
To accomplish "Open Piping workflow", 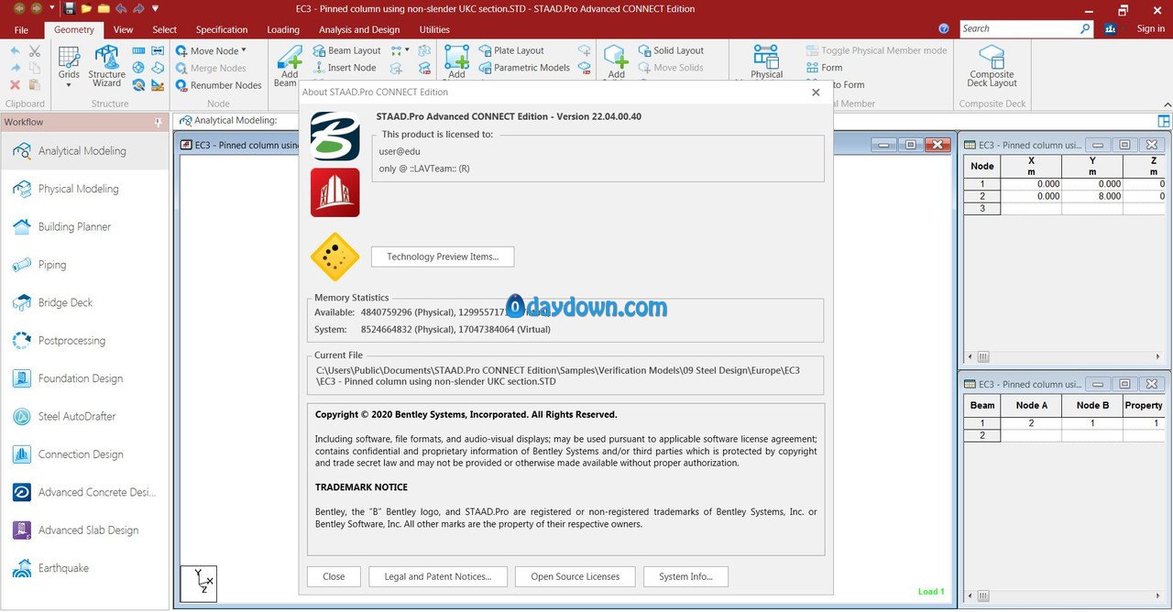I will pos(84,265).
